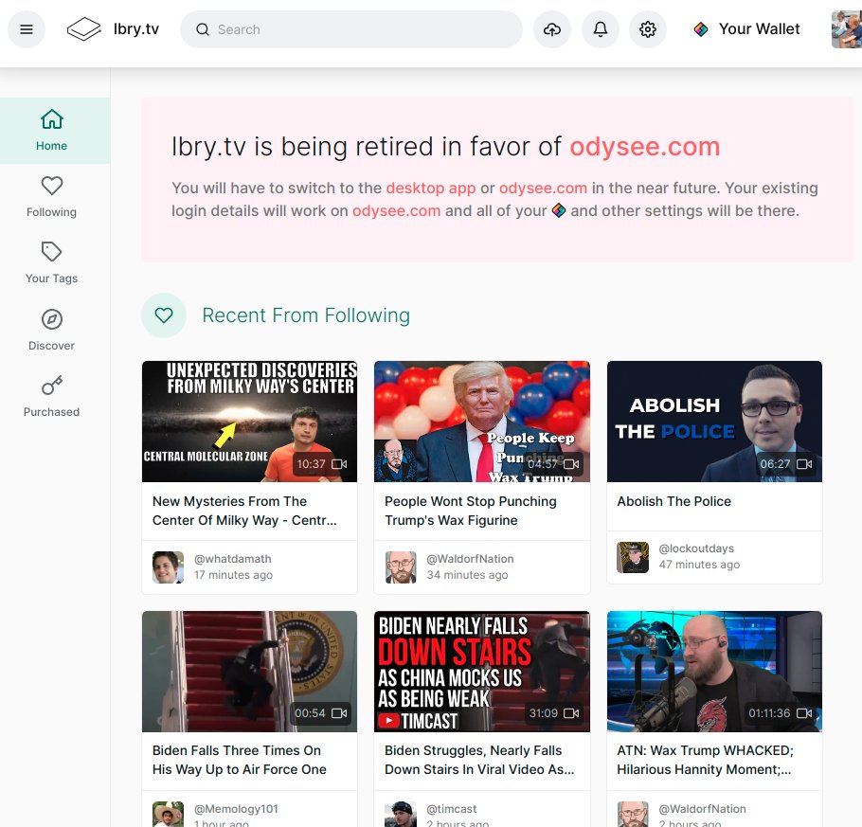Click video camera icon beside 06:27 duration
Image resolution: width=862 pixels, height=827 pixels.
point(804,464)
